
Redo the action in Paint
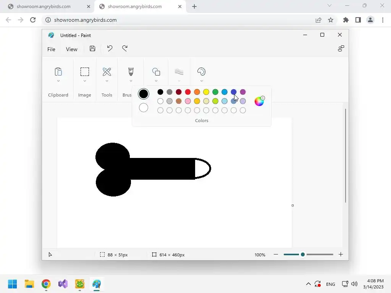pos(125,48)
